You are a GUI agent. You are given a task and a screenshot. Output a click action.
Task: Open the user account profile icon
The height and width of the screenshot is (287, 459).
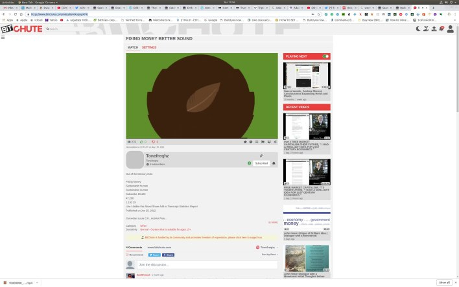click(x=450, y=29)
